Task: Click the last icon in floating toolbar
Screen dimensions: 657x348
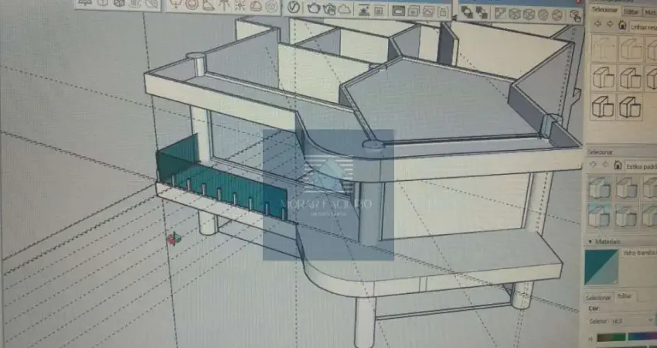Action: (x=574, y=14)
